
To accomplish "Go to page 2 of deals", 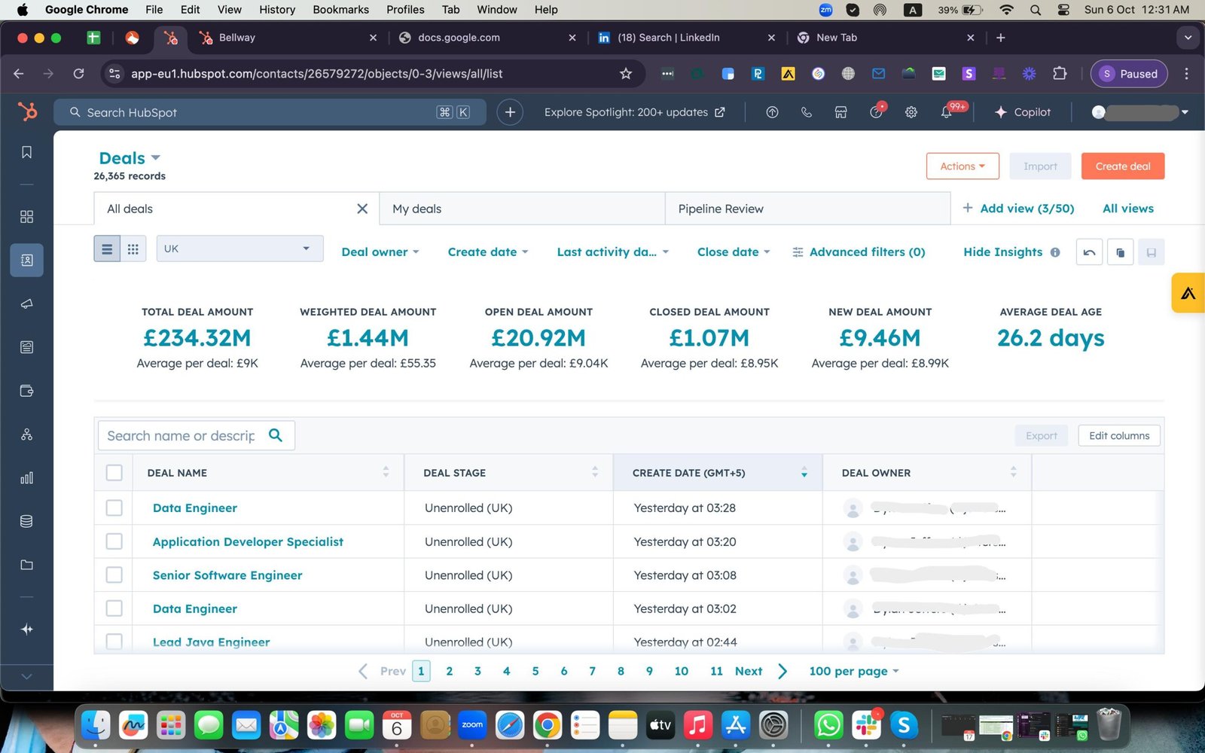I will tap(450, 671).
